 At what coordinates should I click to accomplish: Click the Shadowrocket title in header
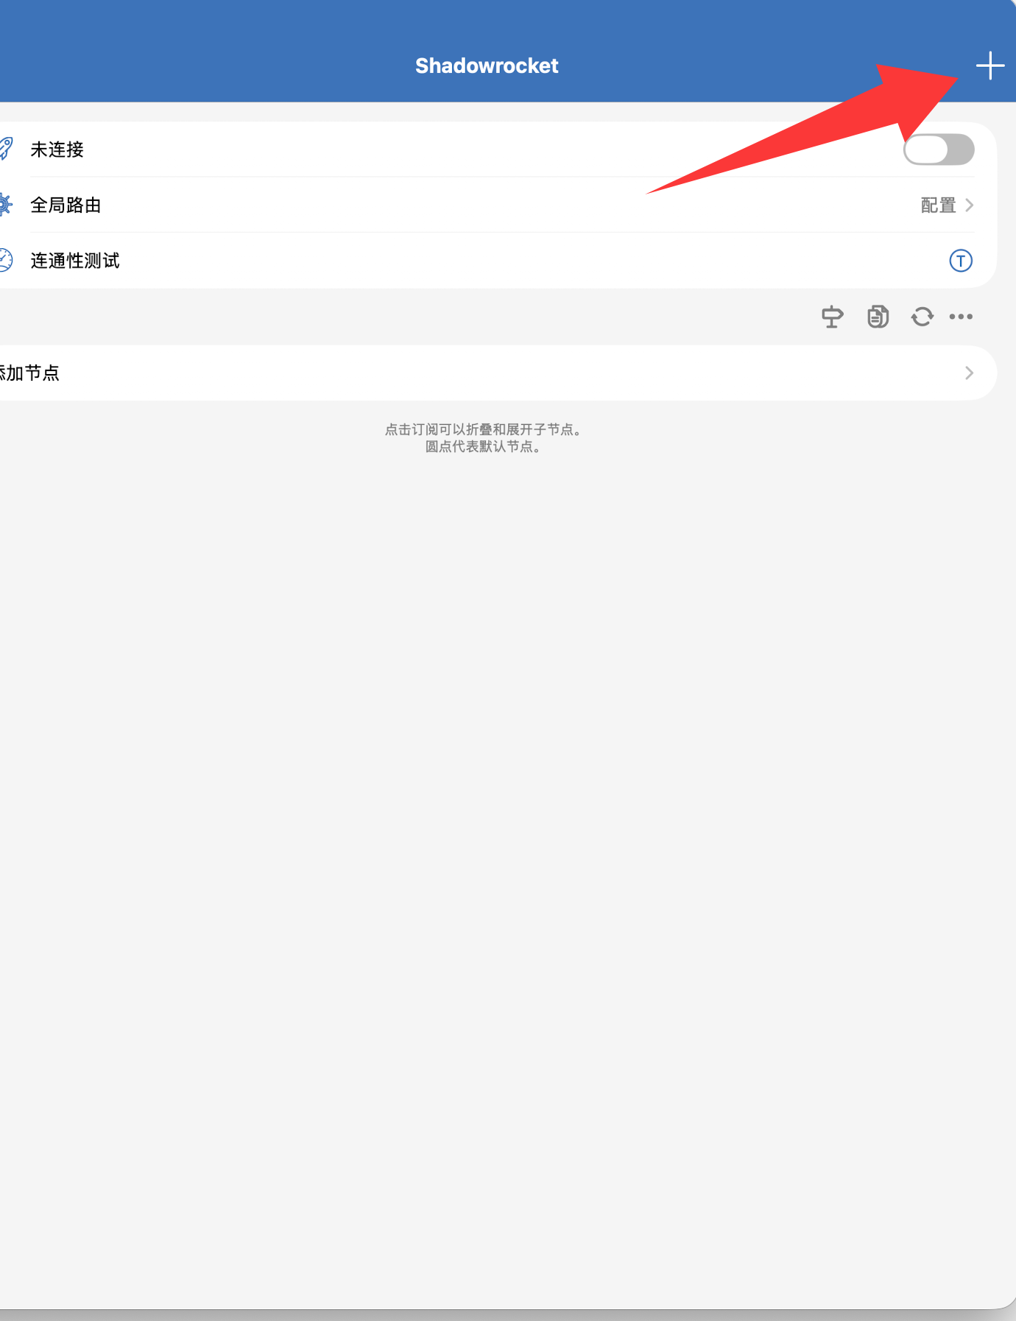487,66
